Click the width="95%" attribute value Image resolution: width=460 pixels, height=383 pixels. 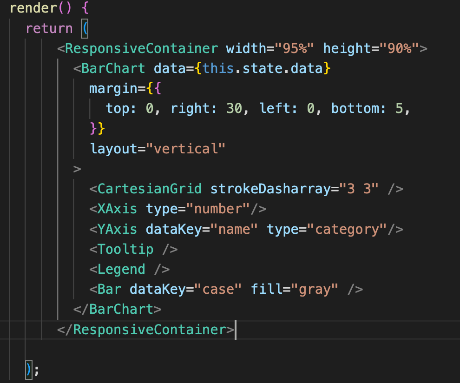(x=295, y=48)
